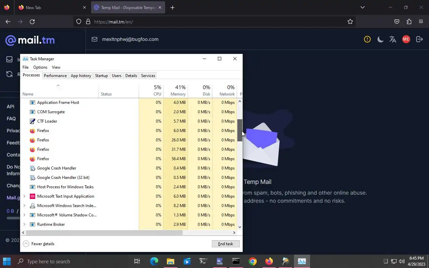
Task: Open the clock showing 6:45 PM
Action: pos(417,261)
